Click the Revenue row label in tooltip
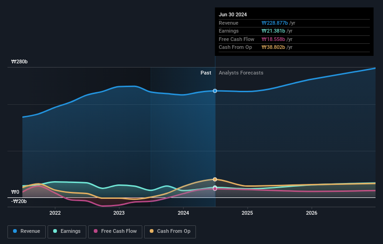Screen dimensions: 383x244 pos(229,23)
